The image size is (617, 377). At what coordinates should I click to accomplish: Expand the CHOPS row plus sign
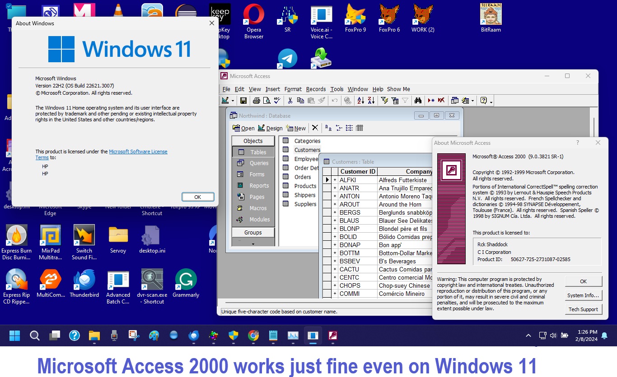pos(335,285)
